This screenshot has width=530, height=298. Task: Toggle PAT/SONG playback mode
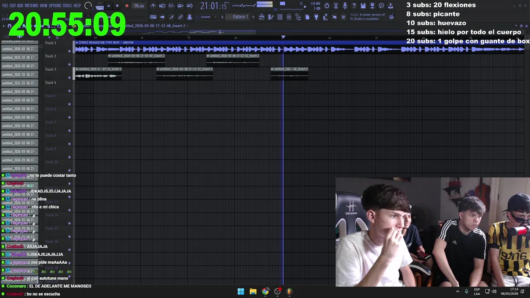tap(100, 6)
